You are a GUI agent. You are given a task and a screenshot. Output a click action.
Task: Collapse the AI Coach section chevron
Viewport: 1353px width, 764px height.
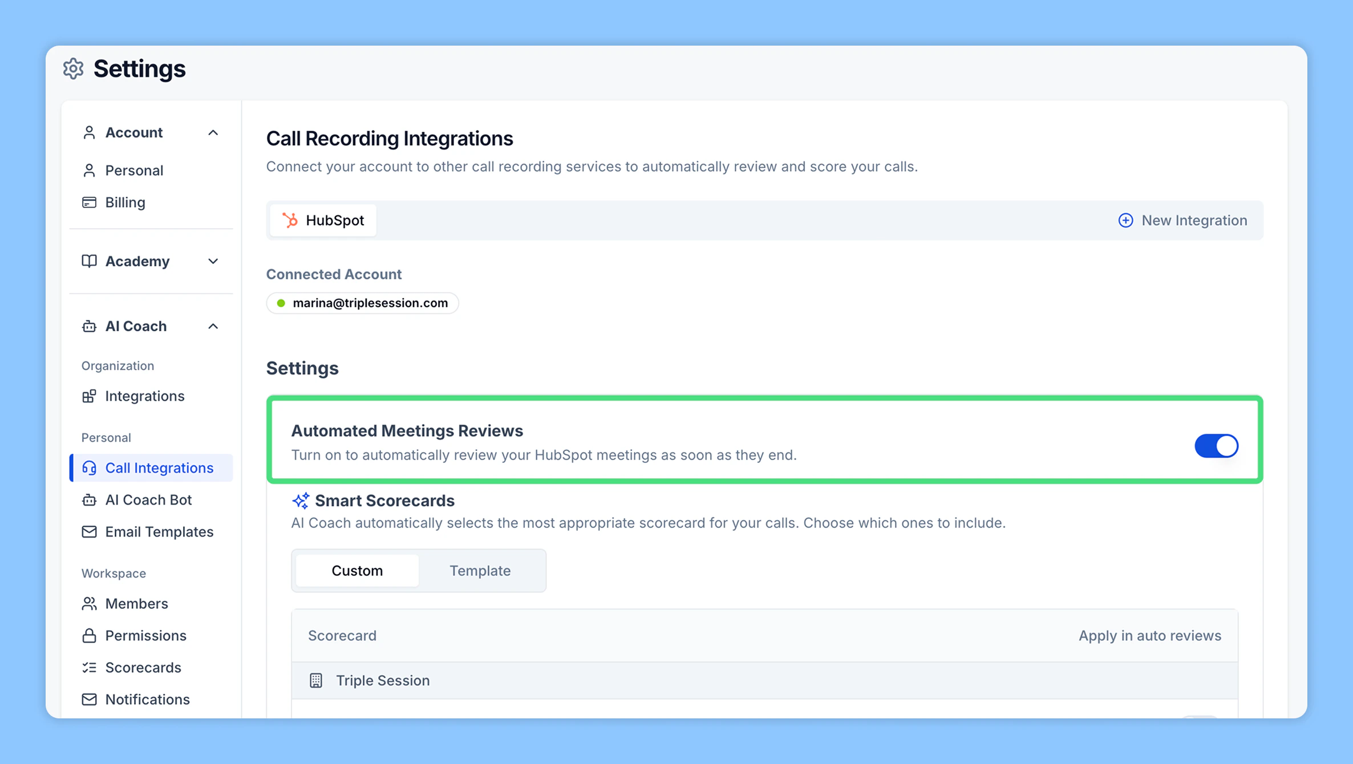(213, 326)
